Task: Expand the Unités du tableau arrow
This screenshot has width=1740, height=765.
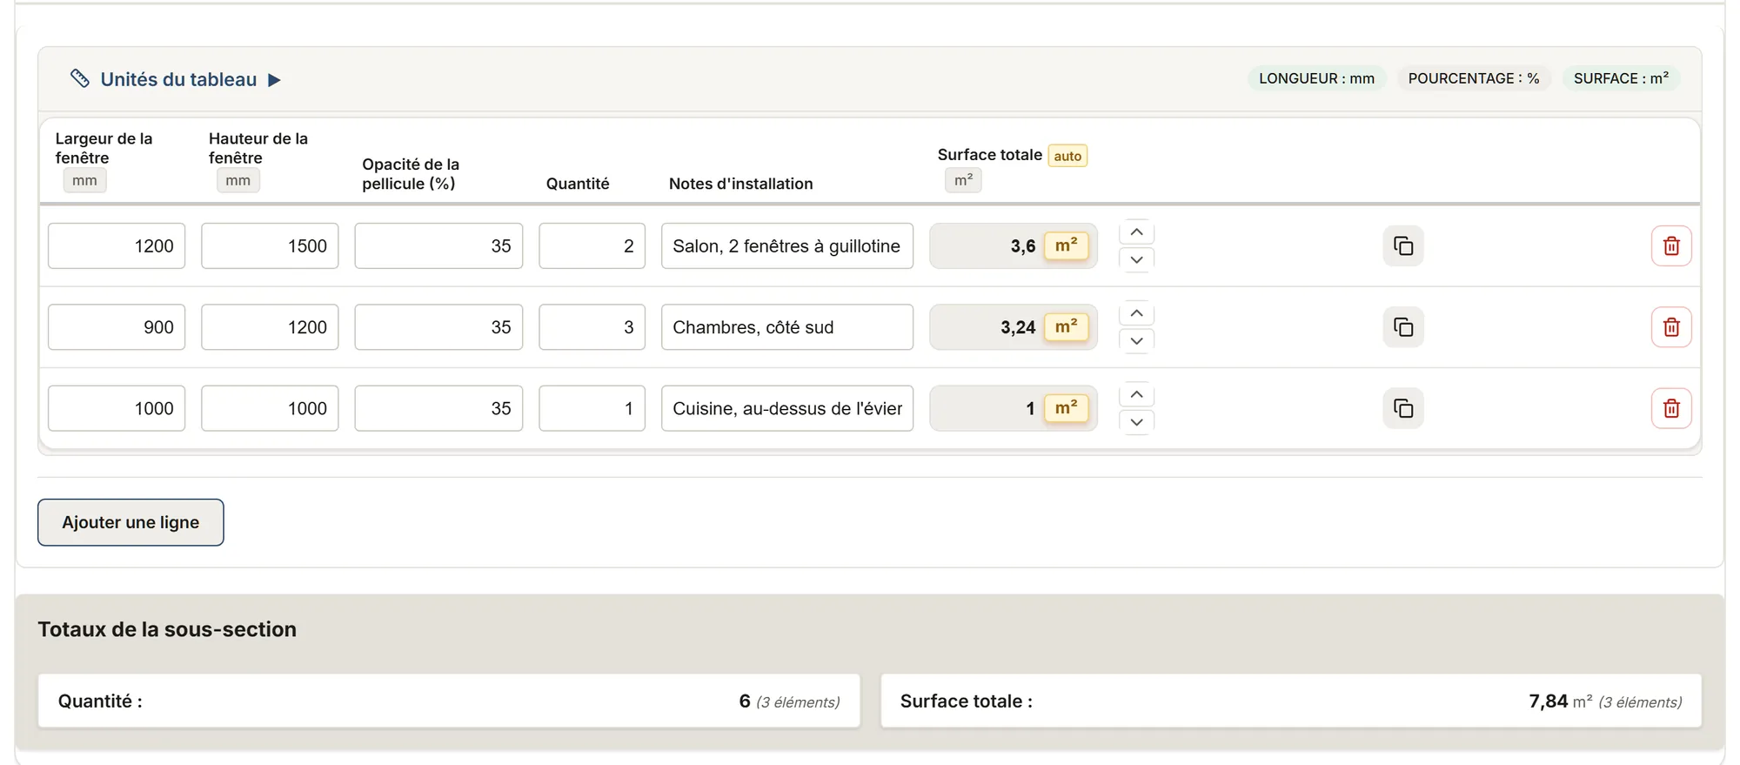Action: click(274, 80)
